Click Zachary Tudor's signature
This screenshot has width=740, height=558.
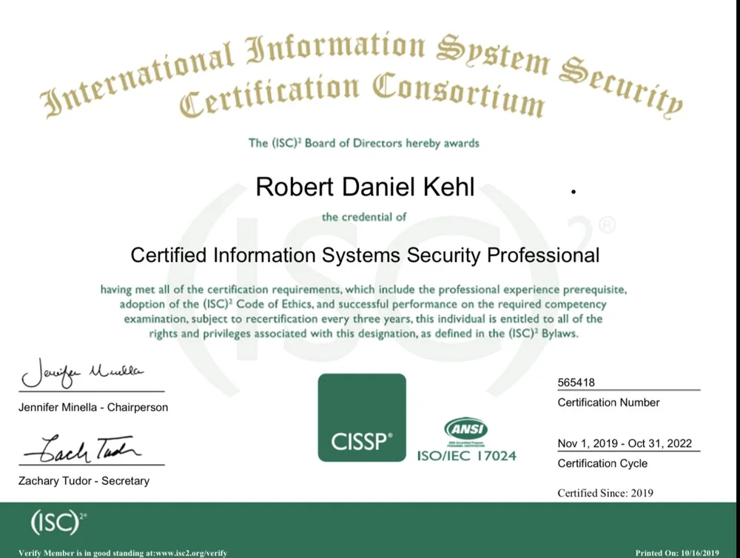(x=83, y=449)
